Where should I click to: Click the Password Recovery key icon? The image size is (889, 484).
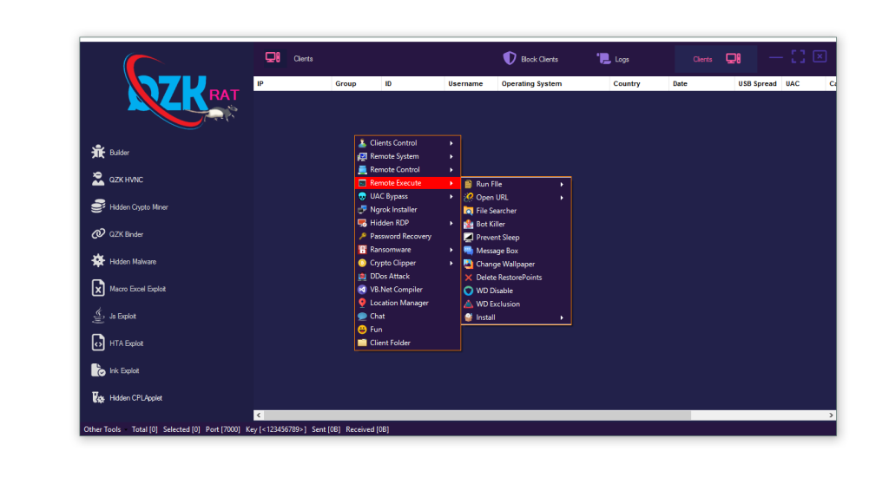[362, 236]
